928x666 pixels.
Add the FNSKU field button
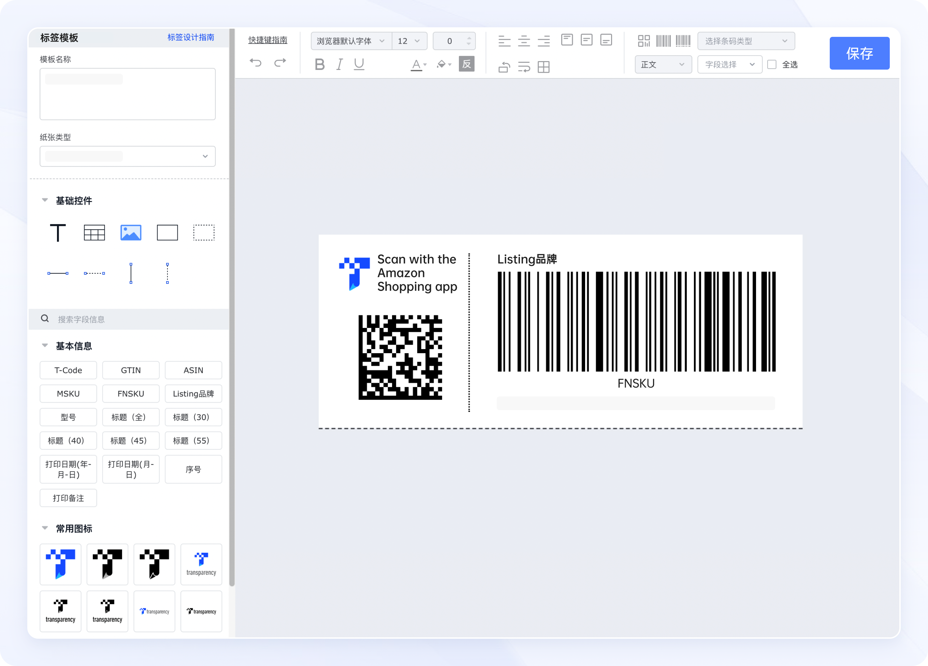coord(131,393)
